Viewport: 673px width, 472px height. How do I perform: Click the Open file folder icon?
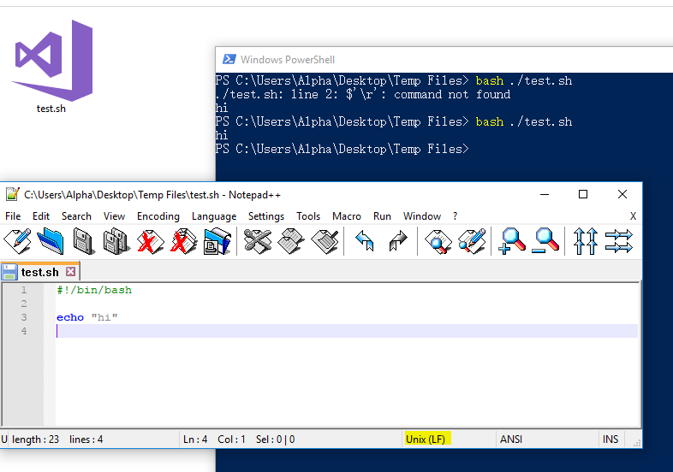tap(51, 241)
